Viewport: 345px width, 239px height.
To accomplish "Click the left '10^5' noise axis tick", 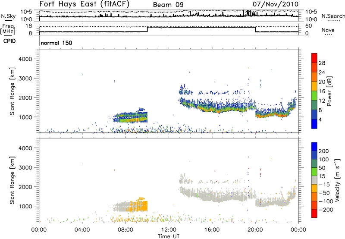I will 26,12.
